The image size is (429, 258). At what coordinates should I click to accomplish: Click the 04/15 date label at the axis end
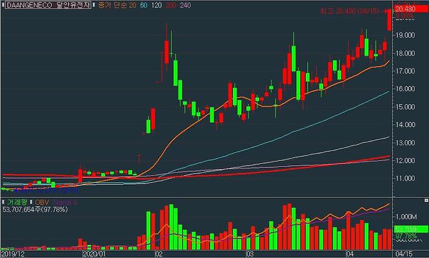(x=405, y=254)
